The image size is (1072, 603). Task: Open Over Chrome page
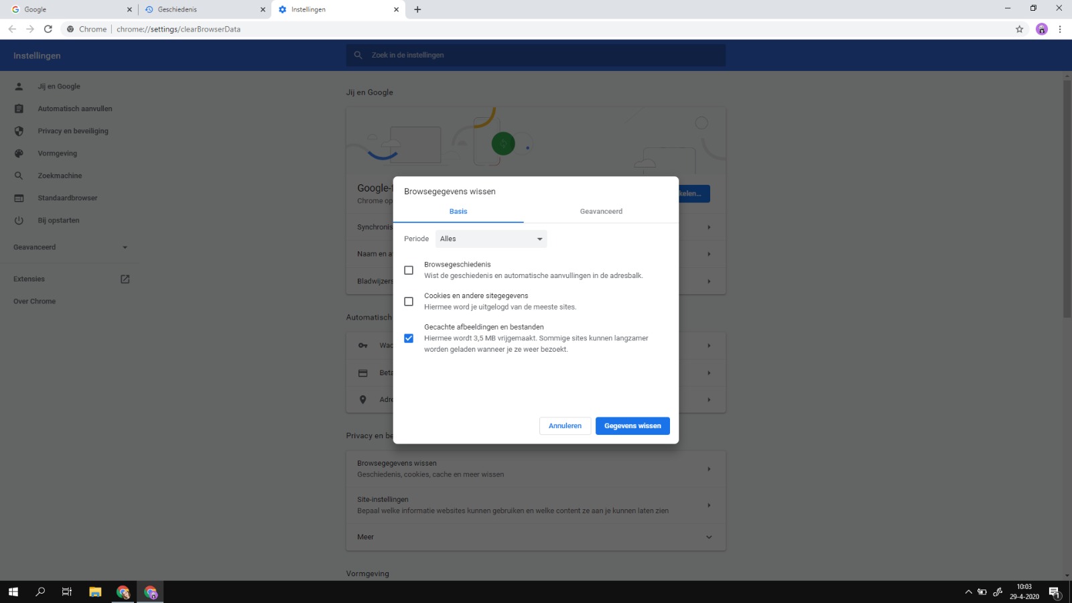pos(34,301)
